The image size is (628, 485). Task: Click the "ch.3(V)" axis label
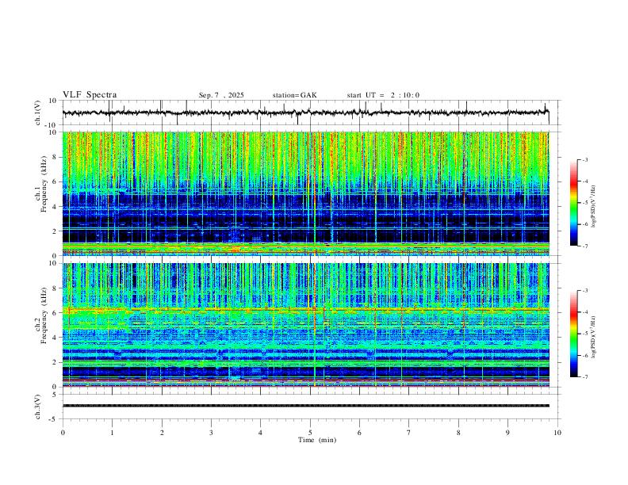38,407
